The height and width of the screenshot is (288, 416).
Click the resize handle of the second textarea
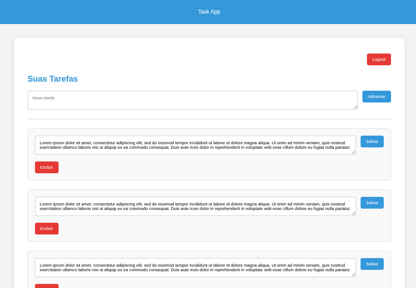coord(354,214)
